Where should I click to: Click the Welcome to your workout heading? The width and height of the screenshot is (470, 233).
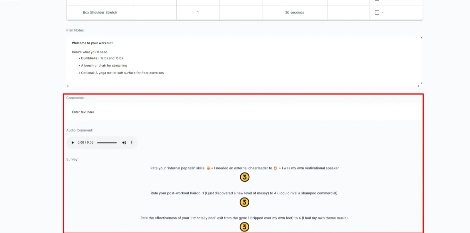tap(92, 43)
